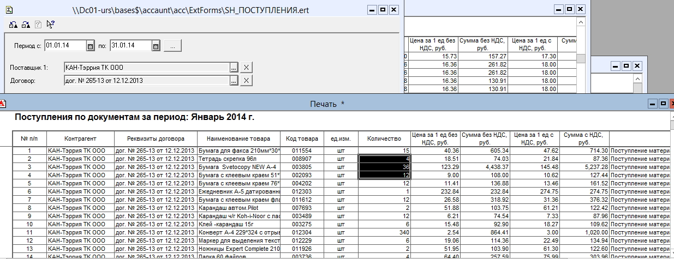Screen dimensions: 674x259
Task: Click the grayed-out question mark page icon
Action: tap(38, 25)
